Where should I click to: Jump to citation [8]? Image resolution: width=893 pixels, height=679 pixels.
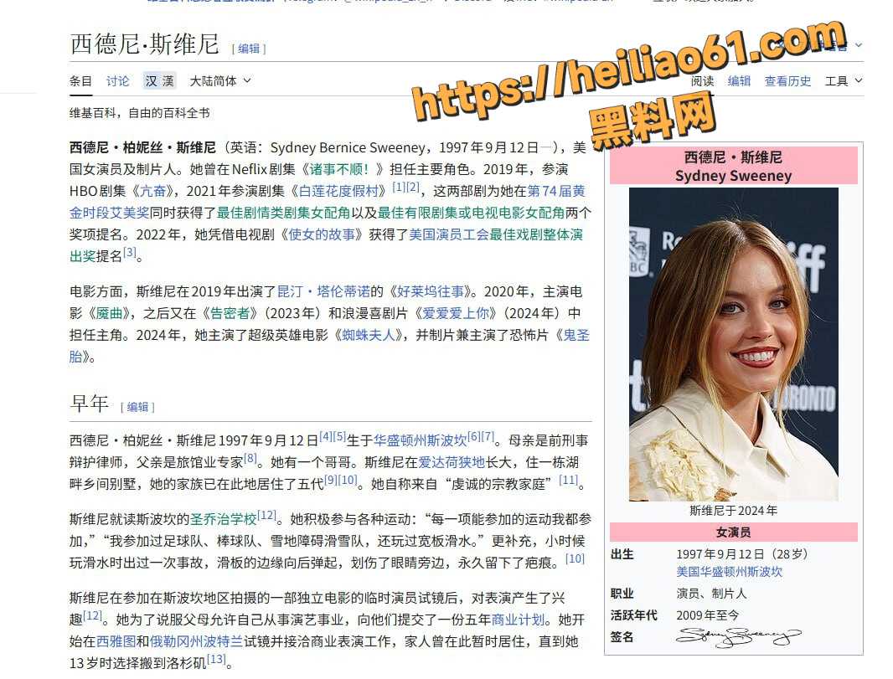point(250,458)
